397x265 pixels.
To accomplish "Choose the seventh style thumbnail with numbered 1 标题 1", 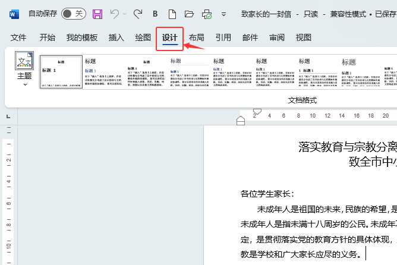I will pyautogui.click(x=318, y=72).
